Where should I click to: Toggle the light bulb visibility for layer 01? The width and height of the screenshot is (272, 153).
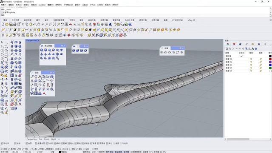coord(251,59)
